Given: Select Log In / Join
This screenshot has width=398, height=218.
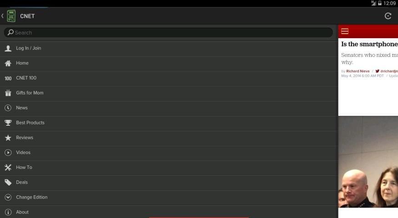Looking at the screenshot, I should [x=169, y=49].
